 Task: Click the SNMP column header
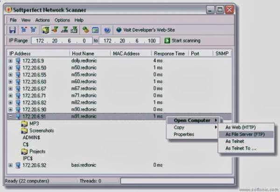pyautogui.click(x=222, y=53)
